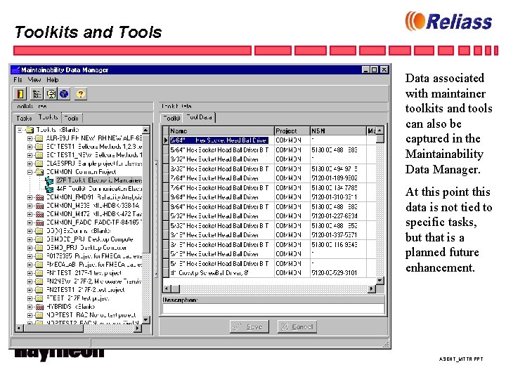Expand the COMMON_RADC node
Screen dimensions: 506x379
pos(30,222)
